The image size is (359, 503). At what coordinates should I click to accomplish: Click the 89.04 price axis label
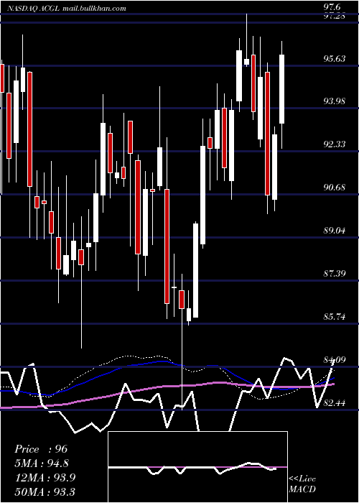point(335,231)
